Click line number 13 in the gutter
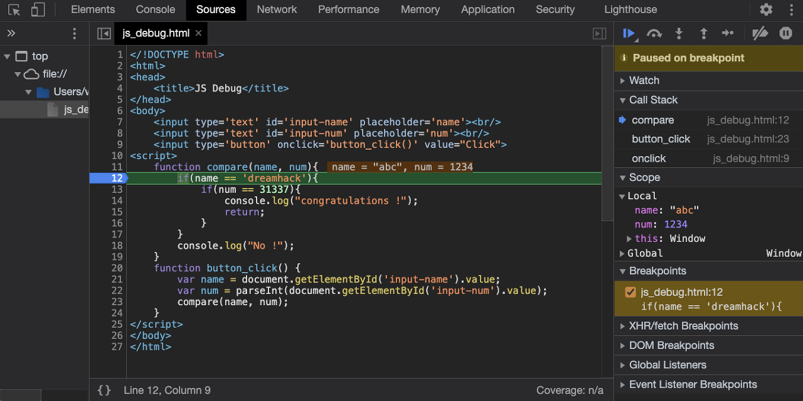This screenshot has width=803, height=401. 117,189
